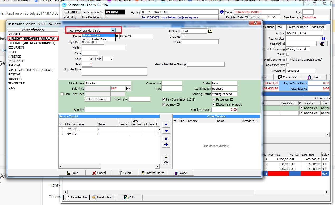
Task: Move tourist right with single arrow icon
Action: coord(166,139)
